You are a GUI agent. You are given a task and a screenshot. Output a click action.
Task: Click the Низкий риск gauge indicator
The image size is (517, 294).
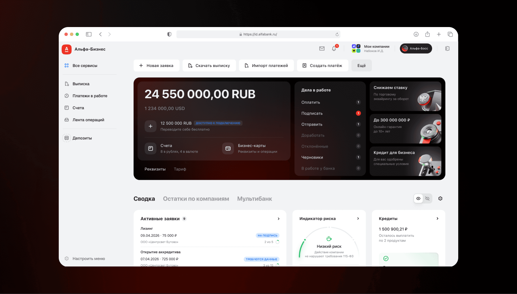(329, 243)
